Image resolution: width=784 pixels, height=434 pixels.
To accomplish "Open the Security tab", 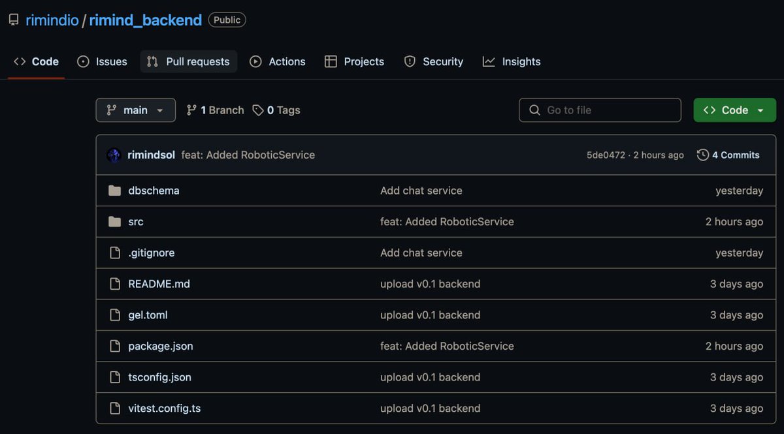I will [433, 61].
